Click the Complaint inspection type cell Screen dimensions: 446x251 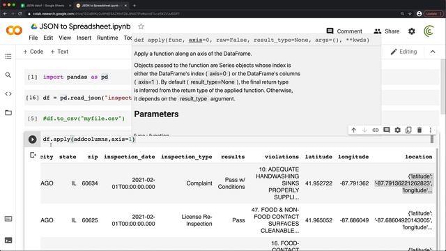tap(199, 183)
